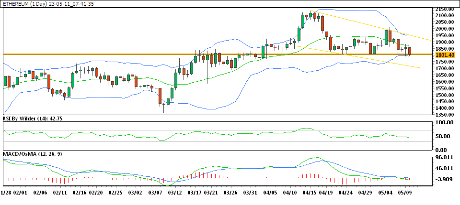Click the 2100.00 price axis label

tap(445, 15)
